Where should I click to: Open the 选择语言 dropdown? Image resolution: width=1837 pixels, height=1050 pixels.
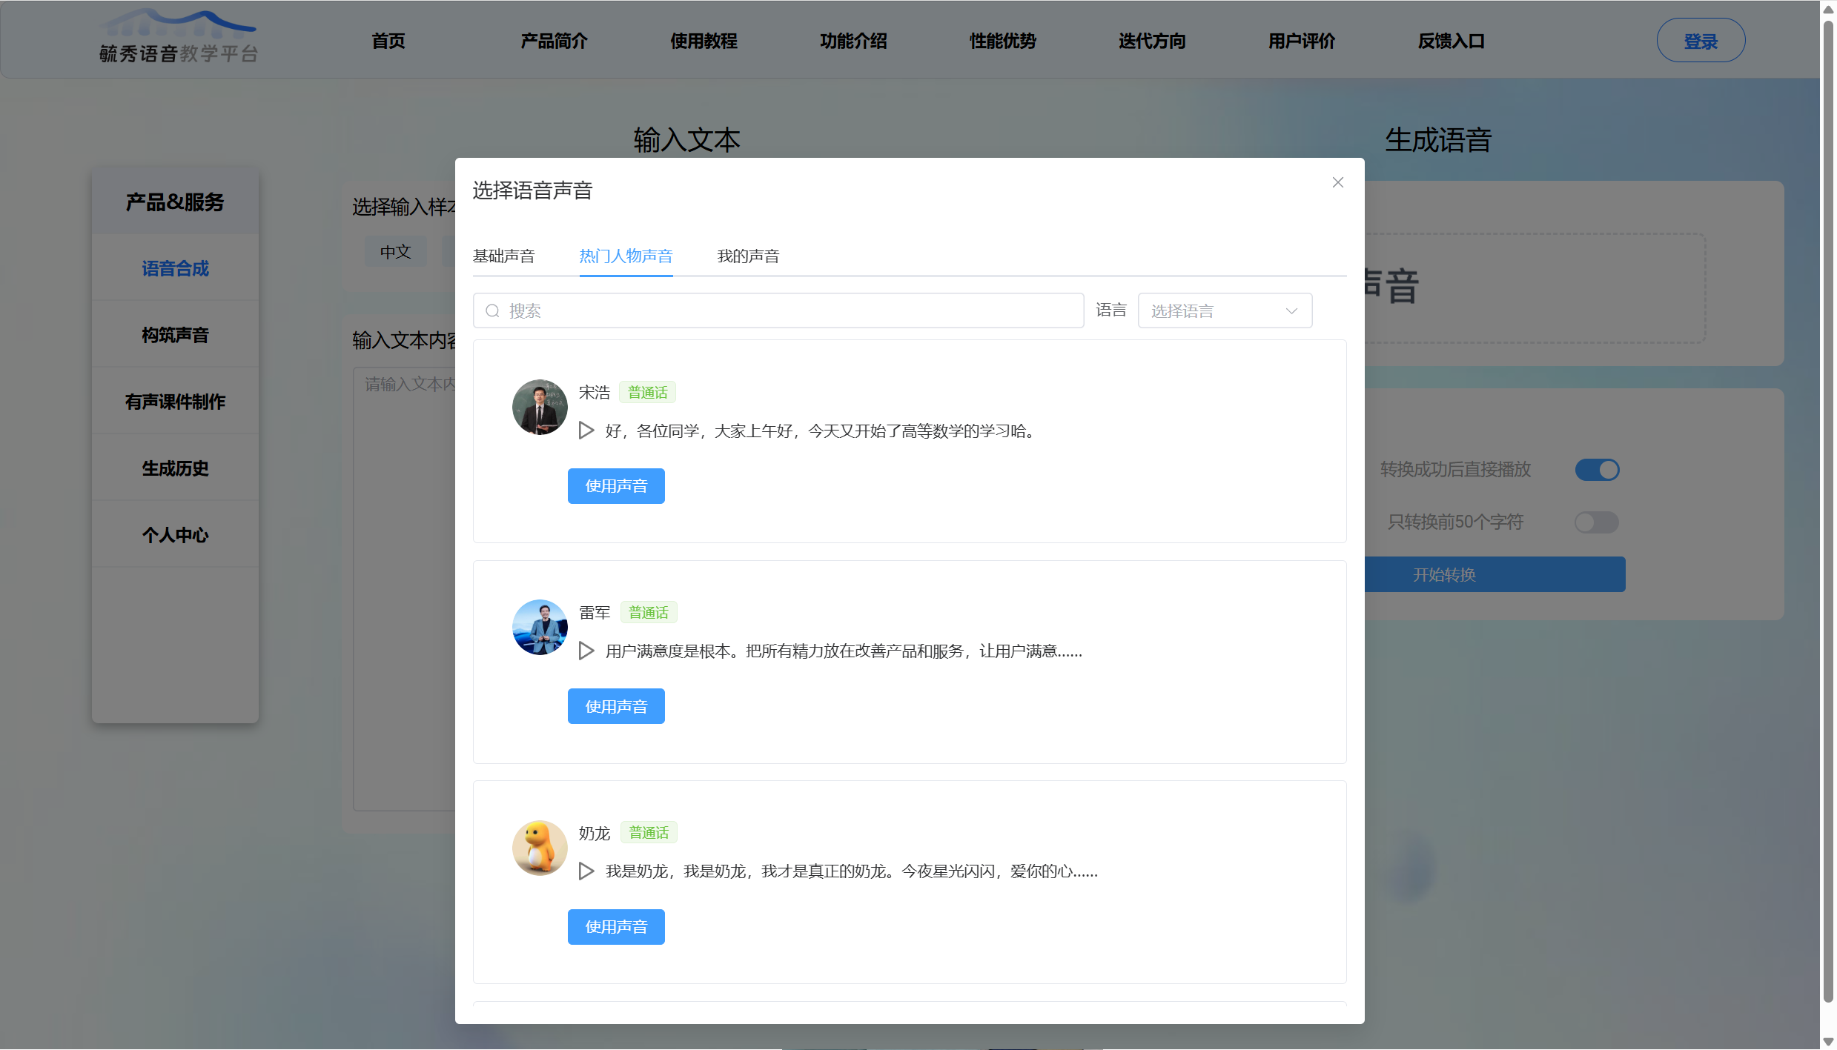(x=1224, y=310)
